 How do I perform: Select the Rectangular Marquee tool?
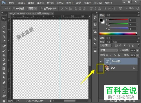pyautogui.click(x=4, y=23)
